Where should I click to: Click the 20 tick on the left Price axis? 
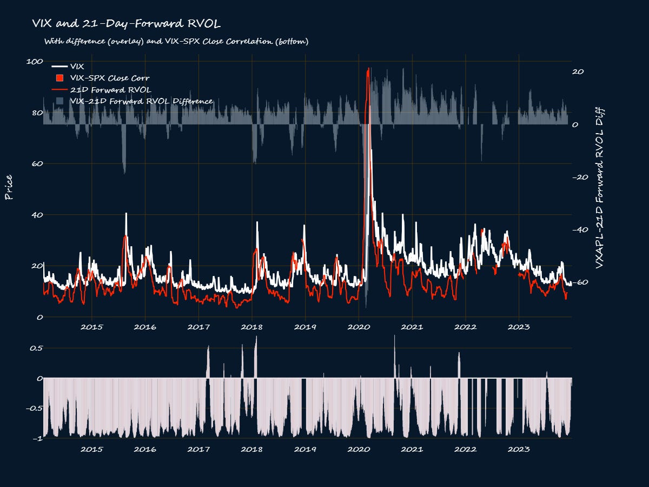(x=36, y=266)
